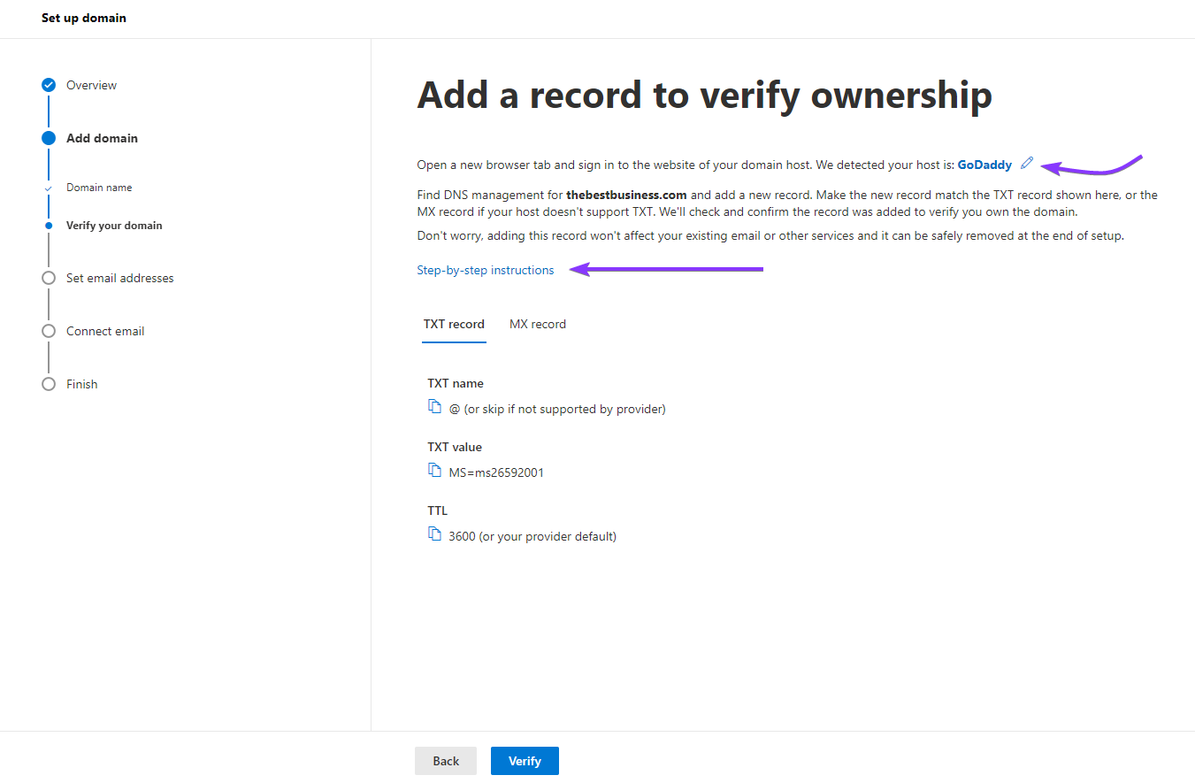Go back with the Back button
The width and height of the screenshot is (1195, 783).
[446, 761]
